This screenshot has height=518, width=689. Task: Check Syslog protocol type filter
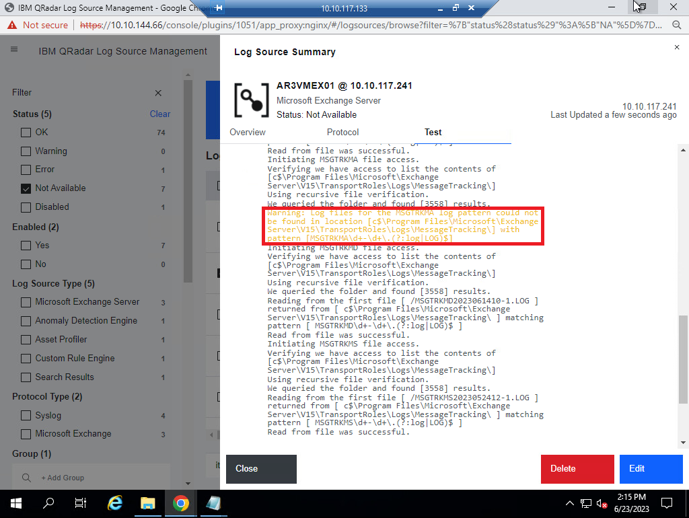(26, 416)
